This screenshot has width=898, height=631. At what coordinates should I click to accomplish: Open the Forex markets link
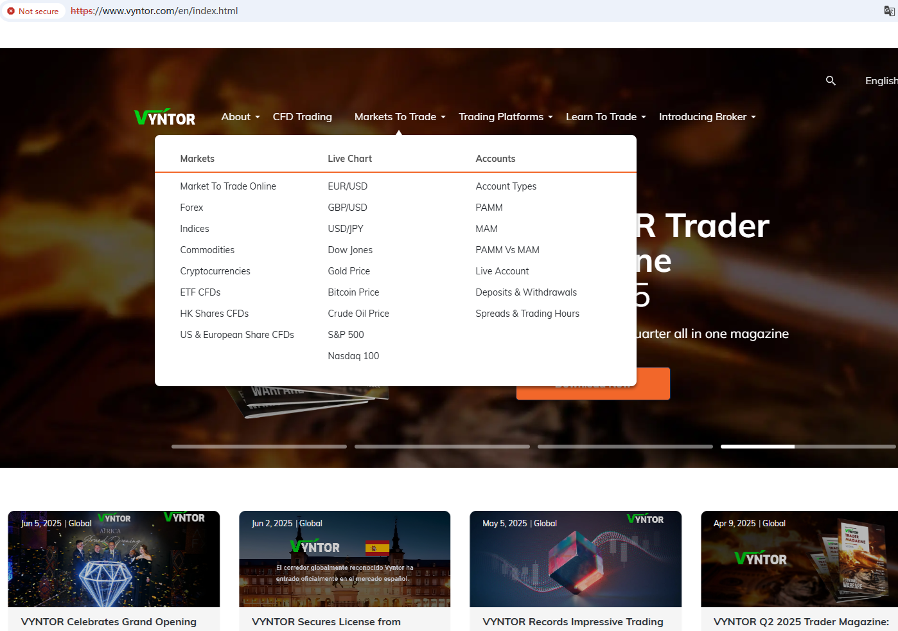[x=191, y=208]
